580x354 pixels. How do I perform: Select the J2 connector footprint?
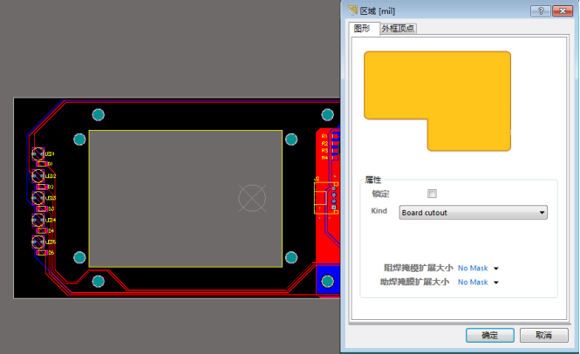[x=320, y=199]
